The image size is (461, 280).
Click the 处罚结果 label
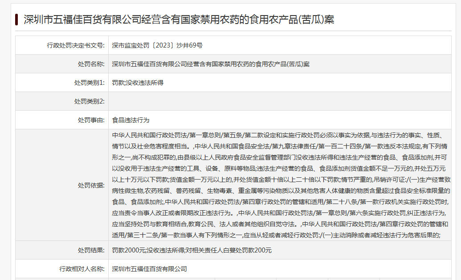pyautogui.click(x=91, y=250)
